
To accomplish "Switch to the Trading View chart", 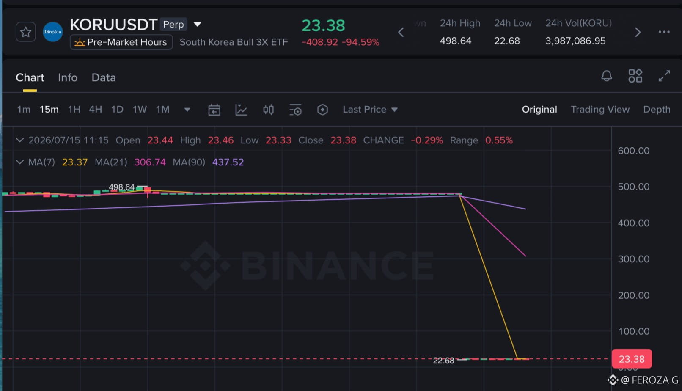I will tap(600, 110).
